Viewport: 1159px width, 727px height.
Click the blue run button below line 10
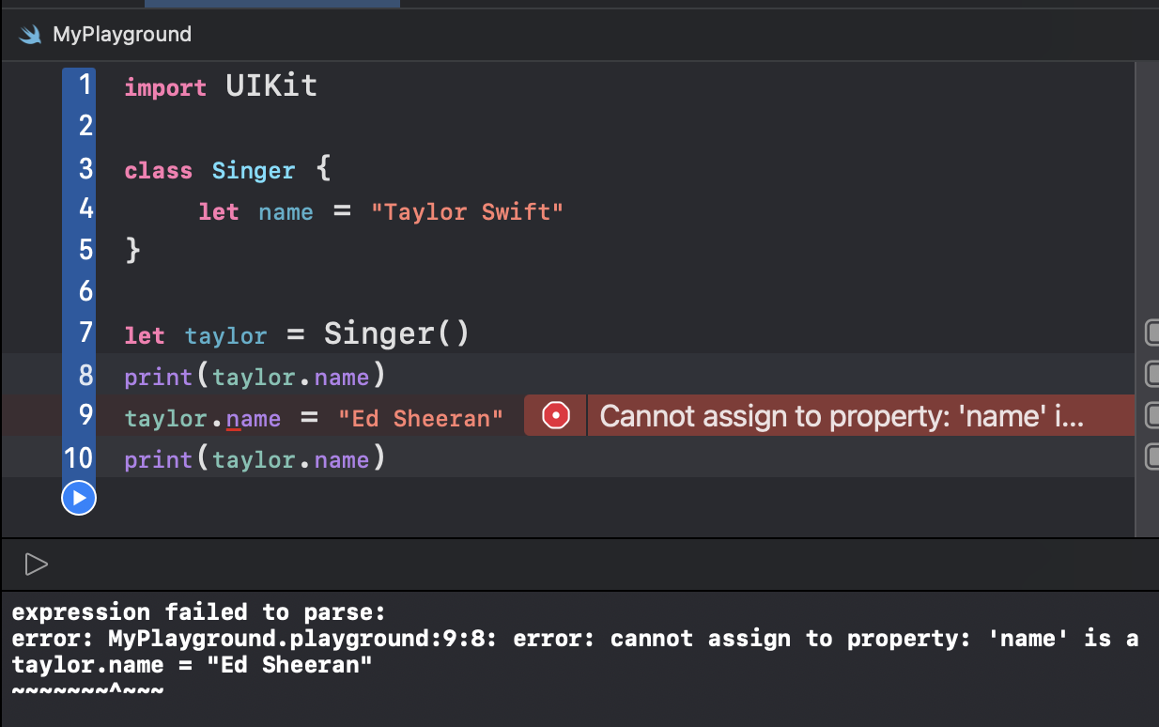[79, 498]
